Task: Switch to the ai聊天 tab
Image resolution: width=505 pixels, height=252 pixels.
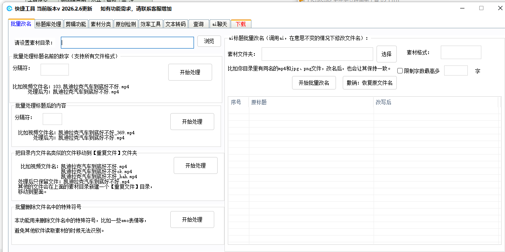Action: [220, 24]
